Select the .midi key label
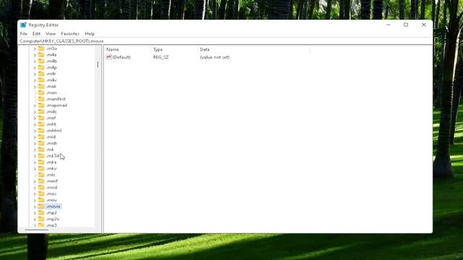463x260 pixels. pos(51,143)
